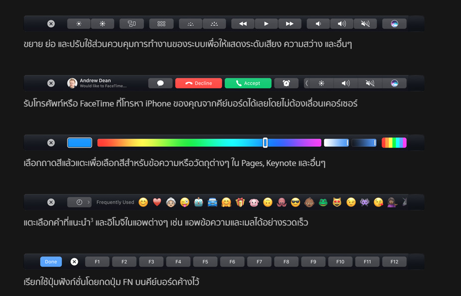Click the hue slider handle on color bar
The height and width of the screenshot is (296, 461).
click(265, 142)
